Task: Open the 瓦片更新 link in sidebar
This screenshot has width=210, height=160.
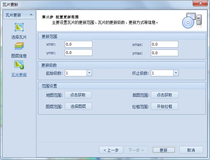Action: [19, 75]
